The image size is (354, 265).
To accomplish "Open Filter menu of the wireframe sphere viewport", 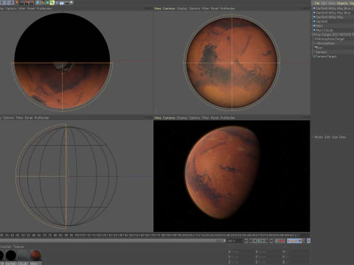I will pos(19,118).
